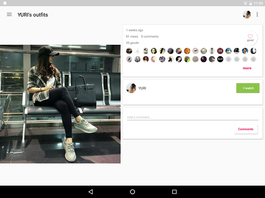View the airport outfit photo

point(60,104)
